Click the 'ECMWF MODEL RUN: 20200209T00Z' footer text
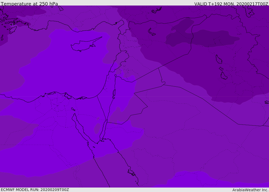Viewport: 269px width, 192px height. [35, 190]
